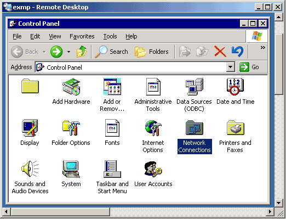Click Remote Desktop horizontal scroll left arrow
286x219 pixels.
click(7, 212)
